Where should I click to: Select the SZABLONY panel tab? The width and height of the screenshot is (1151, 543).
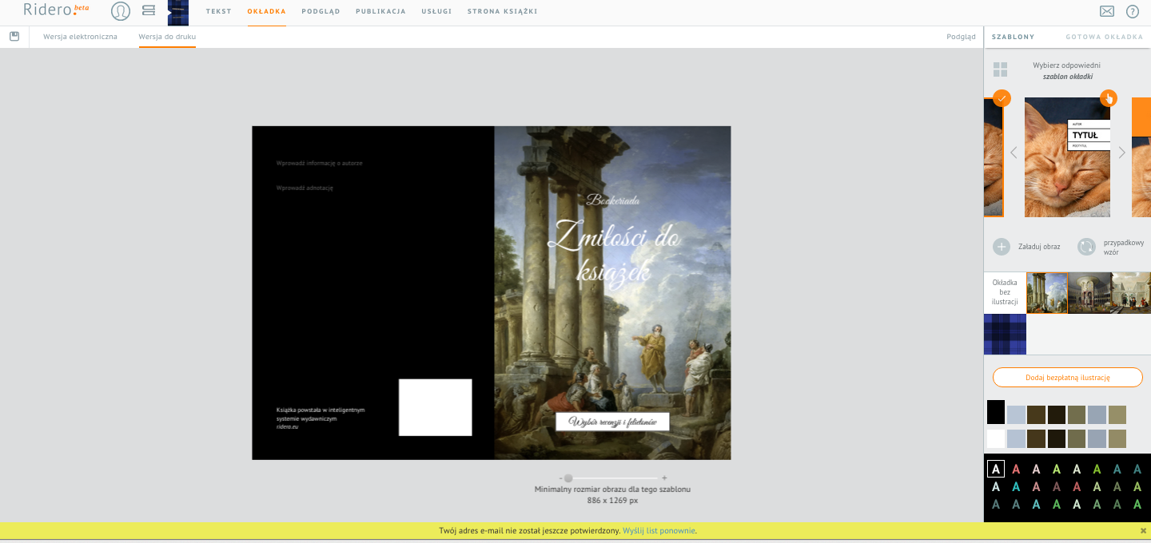coord(1013,37)
